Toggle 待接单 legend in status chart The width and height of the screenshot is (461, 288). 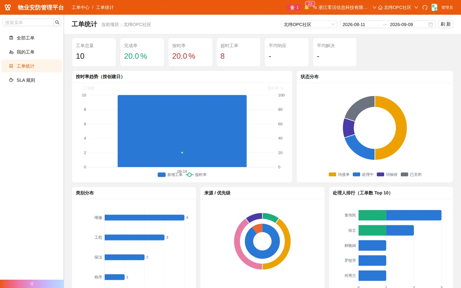click(x=339, y=174)
